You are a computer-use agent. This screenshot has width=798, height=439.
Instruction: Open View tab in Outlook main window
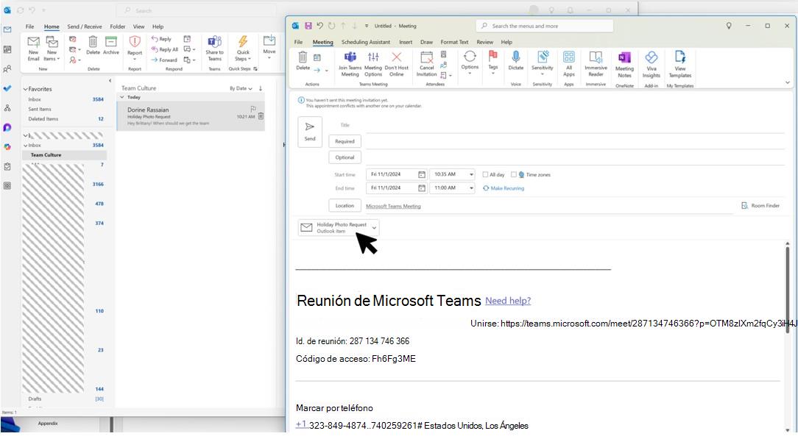coord(139,26)
